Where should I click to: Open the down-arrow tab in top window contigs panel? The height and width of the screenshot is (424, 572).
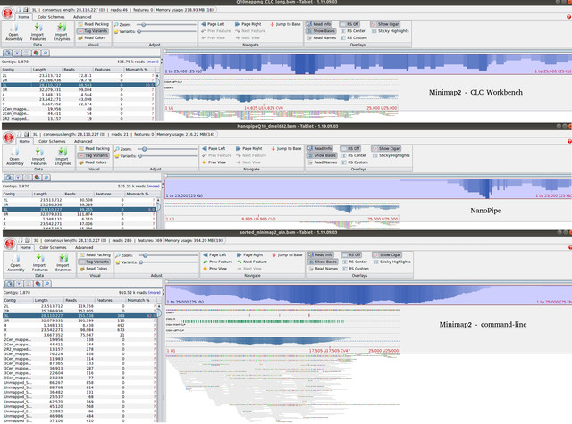(18, 54)
